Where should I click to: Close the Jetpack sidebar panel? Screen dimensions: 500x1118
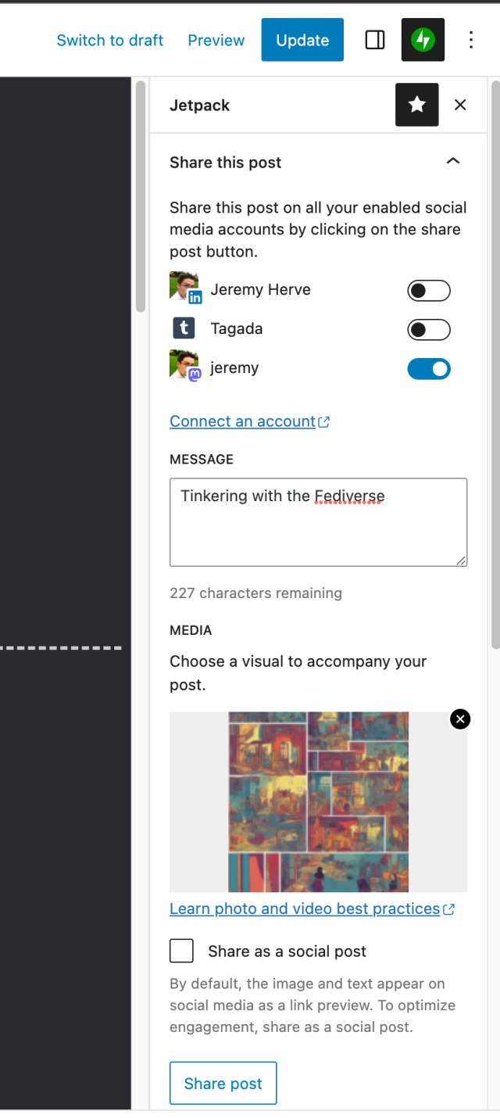click(460, 104)
